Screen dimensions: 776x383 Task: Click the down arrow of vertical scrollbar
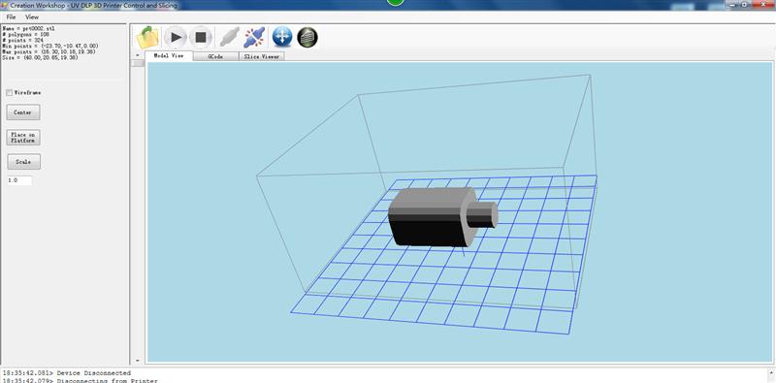pyautogui.click(x=137, y=361)
